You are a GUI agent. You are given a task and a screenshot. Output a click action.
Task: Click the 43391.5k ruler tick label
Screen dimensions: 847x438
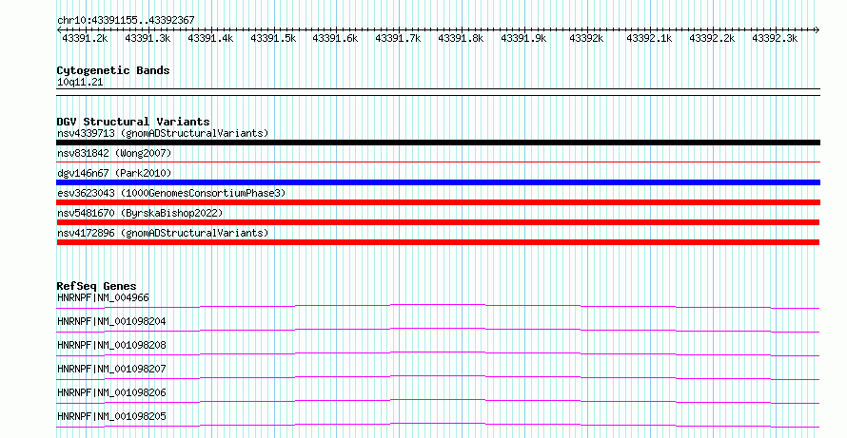coord(273,39)
